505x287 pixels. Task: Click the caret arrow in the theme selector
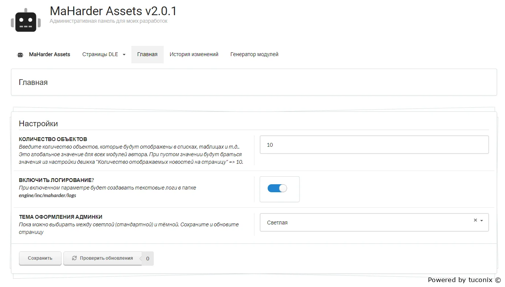[x=482, y=221]
